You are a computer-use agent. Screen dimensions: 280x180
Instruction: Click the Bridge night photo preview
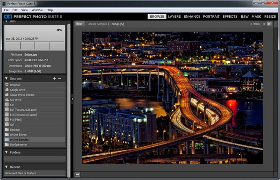pos(173,98)
